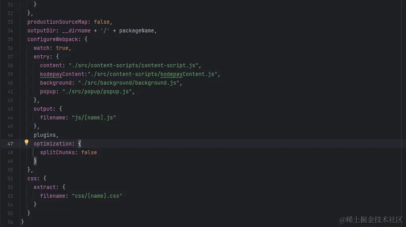Click the plugins shorthand property

[46, 135]
